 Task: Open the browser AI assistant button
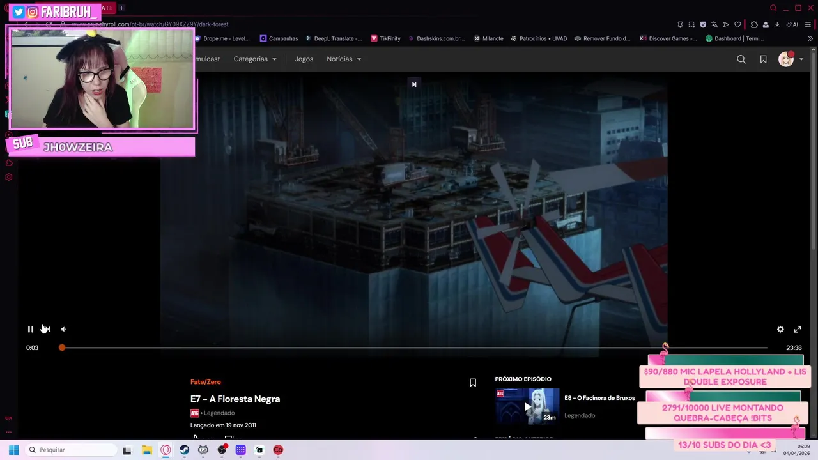[792, 24]
